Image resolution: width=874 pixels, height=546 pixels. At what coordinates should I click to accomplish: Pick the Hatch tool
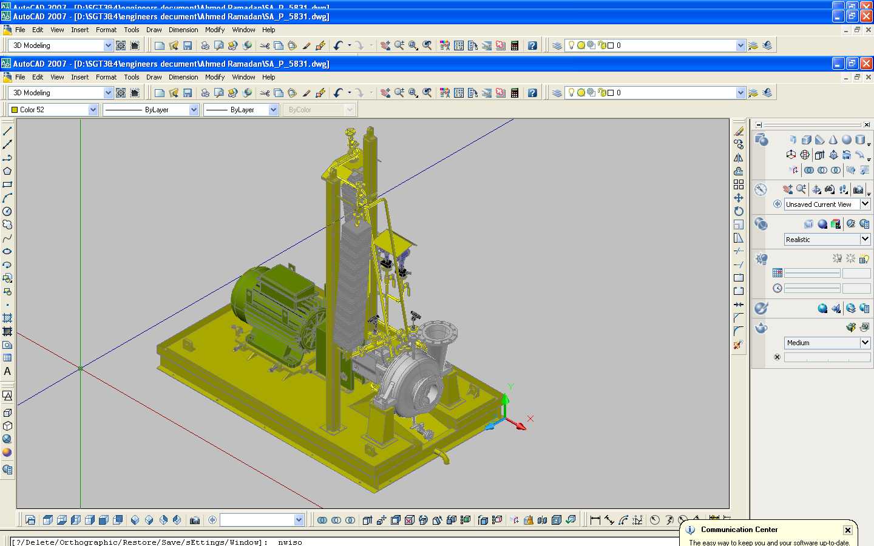point(7,318)
